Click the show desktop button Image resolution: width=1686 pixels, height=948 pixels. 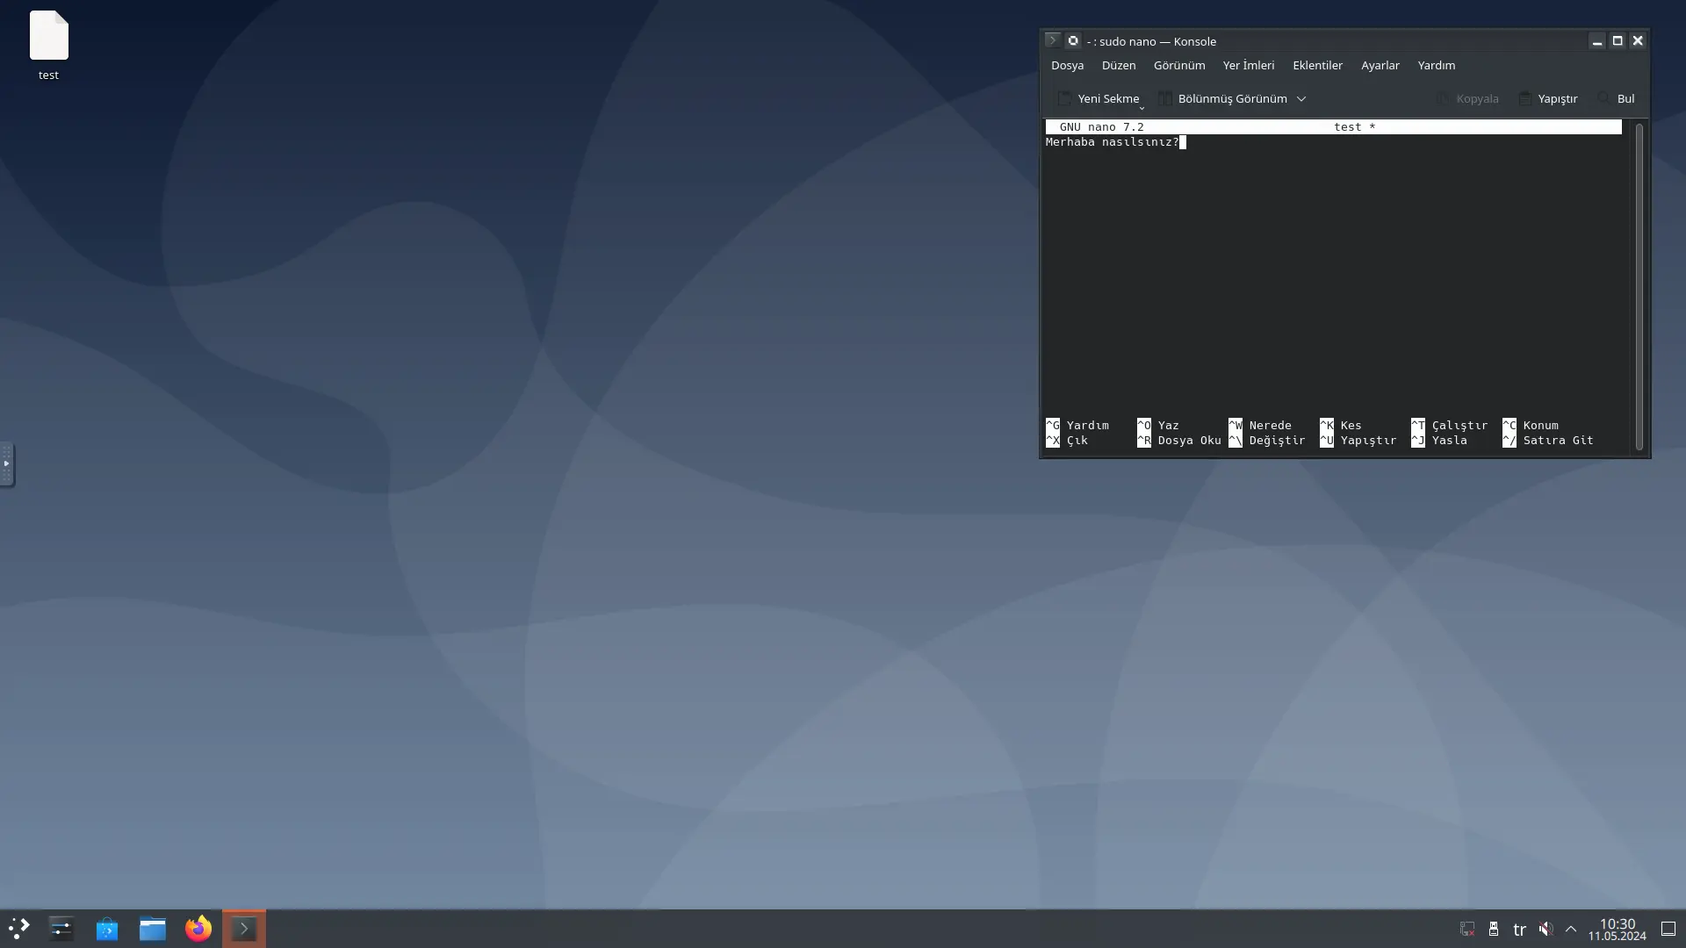[x=1668, y=929]
